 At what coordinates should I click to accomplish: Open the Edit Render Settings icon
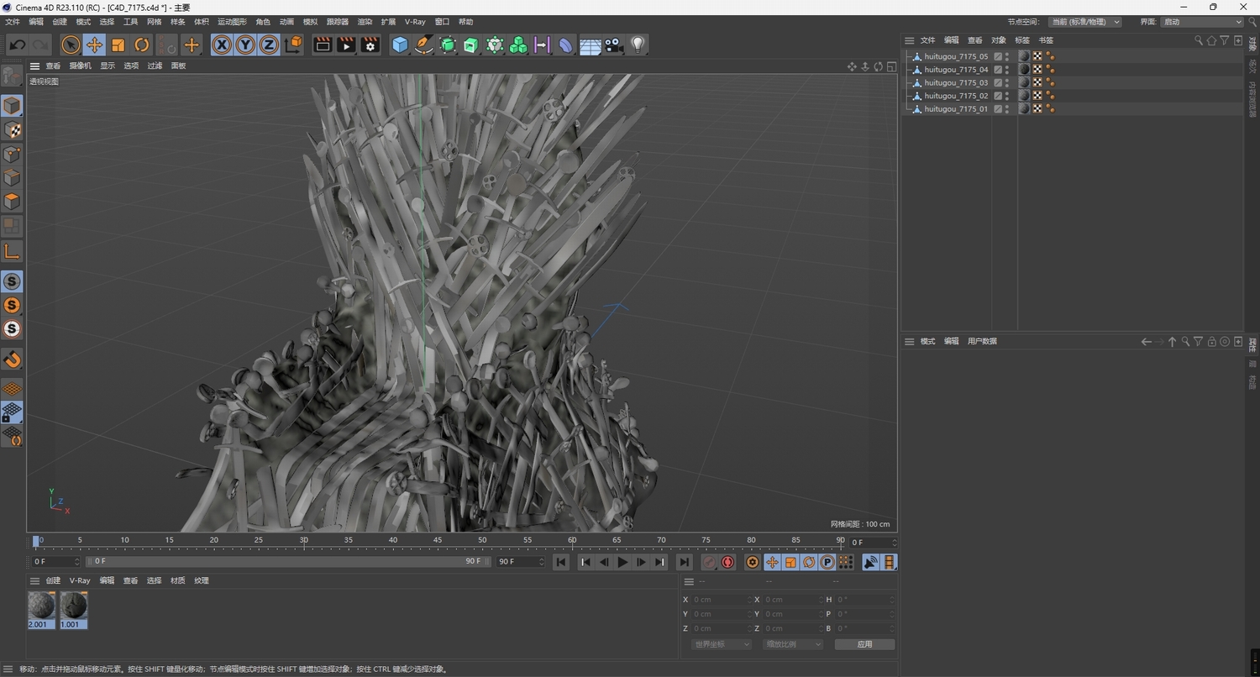(369, 45)
